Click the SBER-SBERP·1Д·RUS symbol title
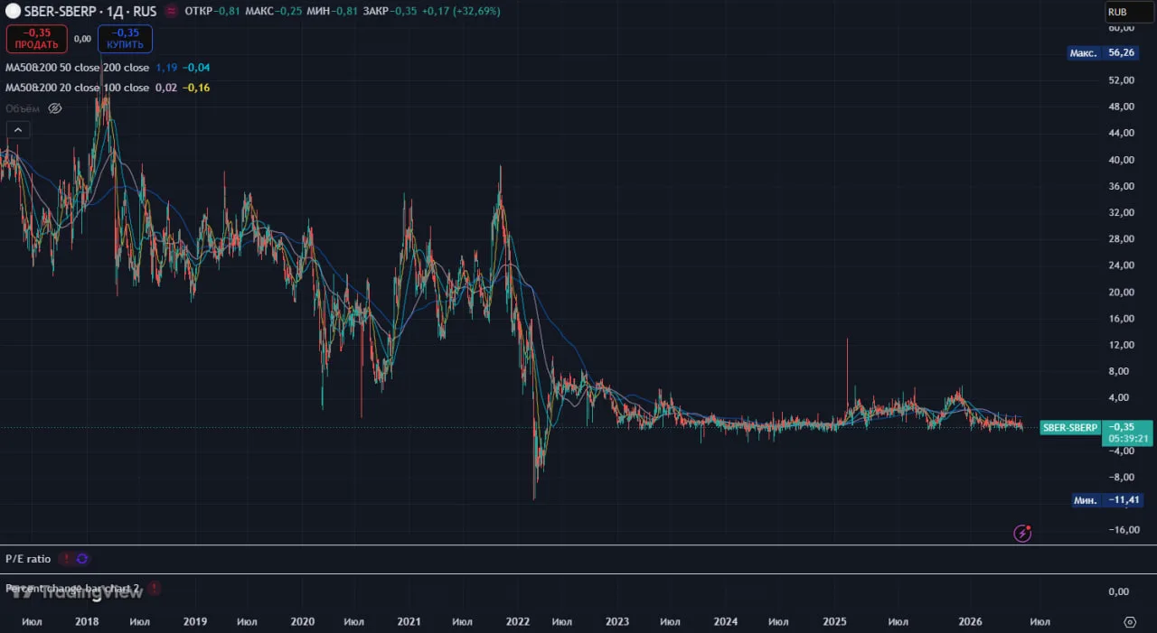This screenshot has width=1157, height=633. click(x=91, y=12)
